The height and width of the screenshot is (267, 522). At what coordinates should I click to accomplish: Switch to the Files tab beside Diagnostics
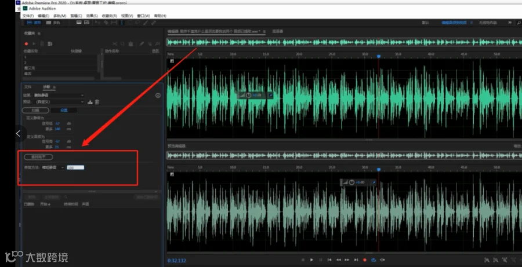click(28, 87)
